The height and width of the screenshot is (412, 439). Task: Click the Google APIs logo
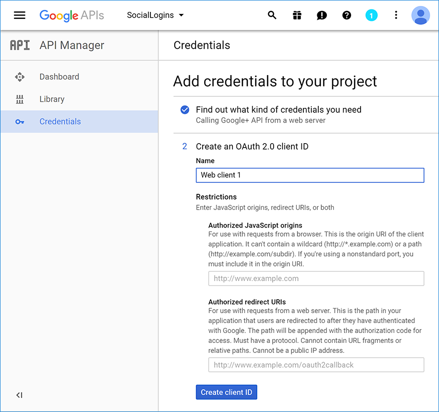(72, 15)
